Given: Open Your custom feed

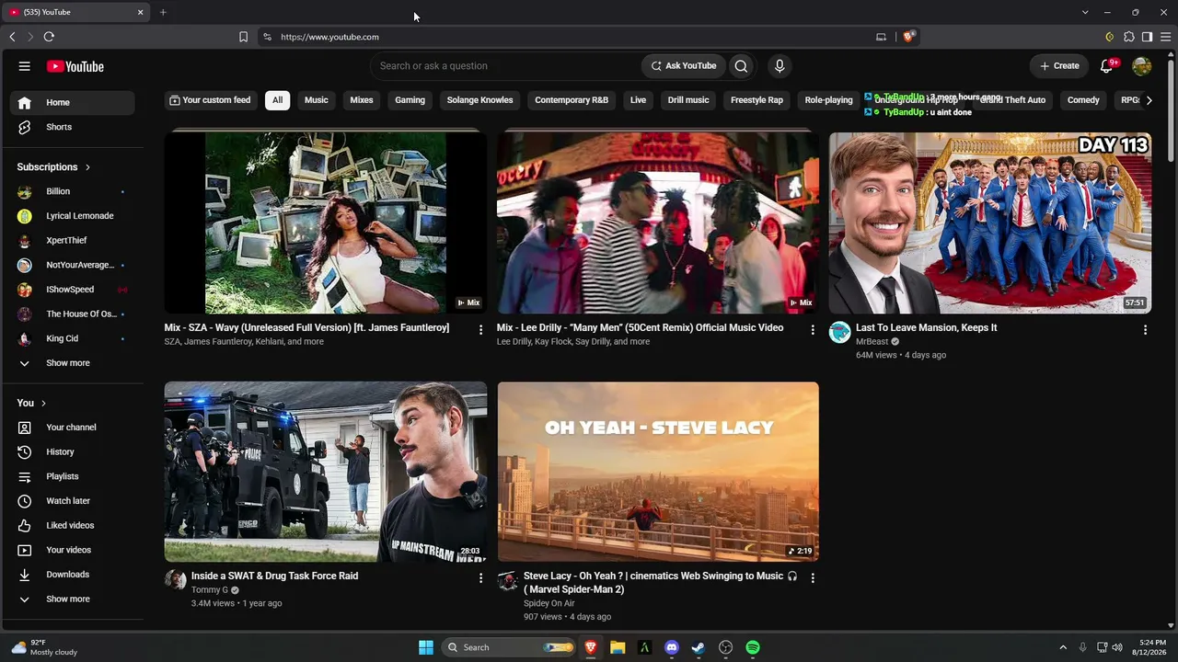Looking at the screenshot, I should [x=210, y=100].
